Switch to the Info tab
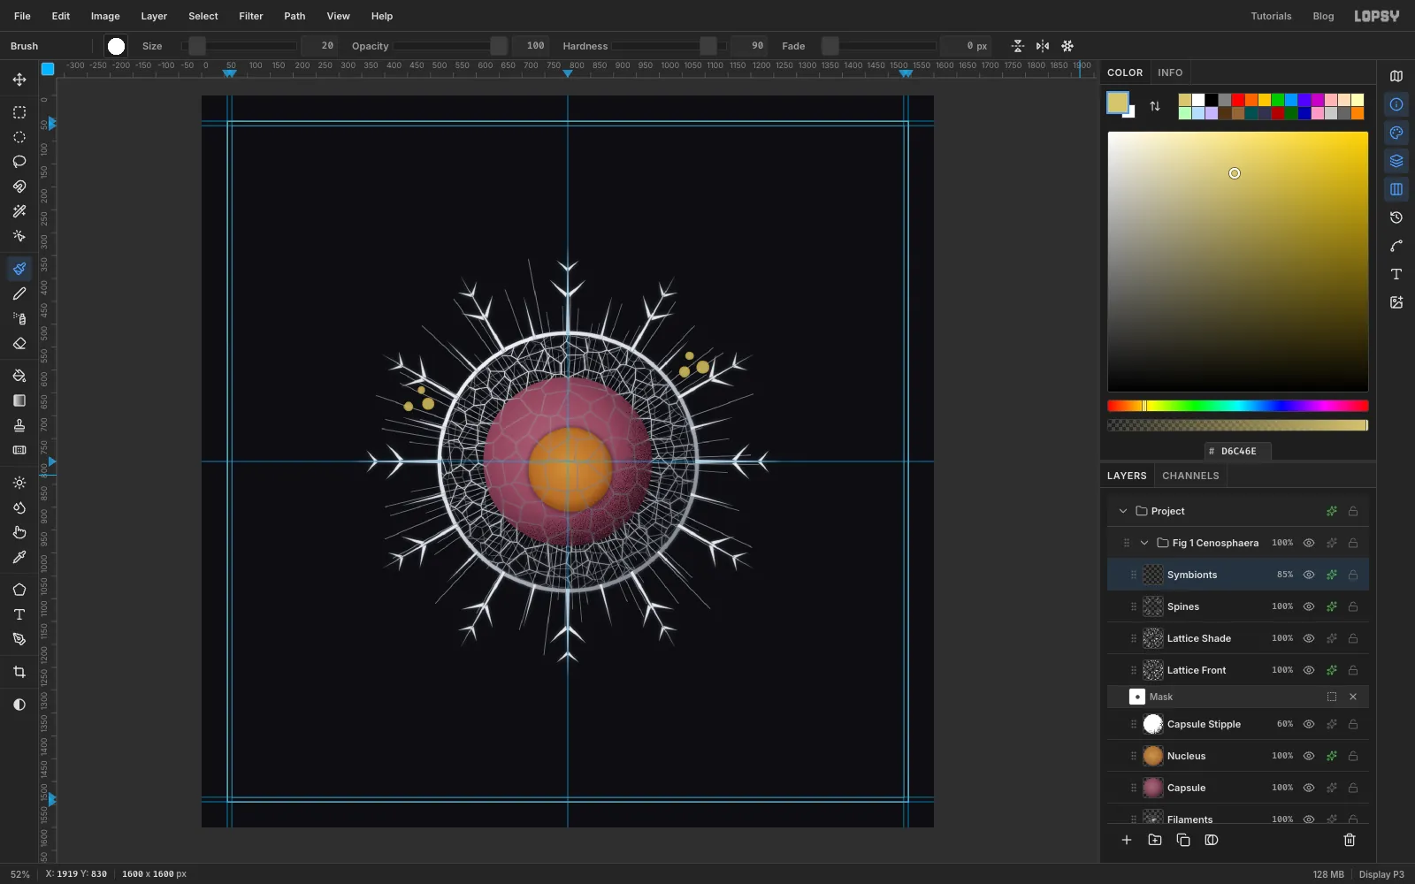This screenshot has width=1415, height=884. 1170,72
